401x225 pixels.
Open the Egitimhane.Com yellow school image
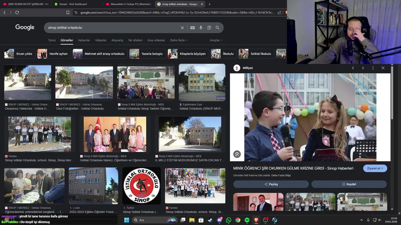(202, 82)
